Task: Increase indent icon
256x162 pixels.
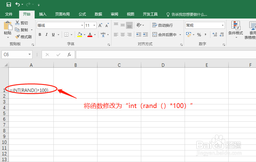Action: click(x=145, y=35)
